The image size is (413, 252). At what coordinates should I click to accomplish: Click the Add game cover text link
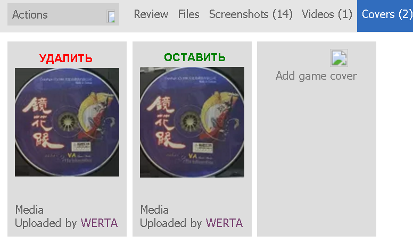pos(316,76)
